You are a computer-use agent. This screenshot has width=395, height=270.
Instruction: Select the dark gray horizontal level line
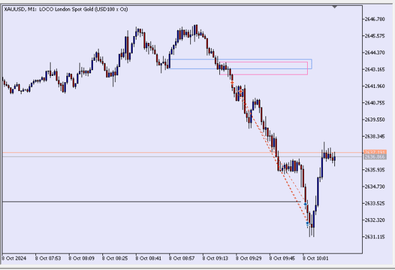point(152,202)
